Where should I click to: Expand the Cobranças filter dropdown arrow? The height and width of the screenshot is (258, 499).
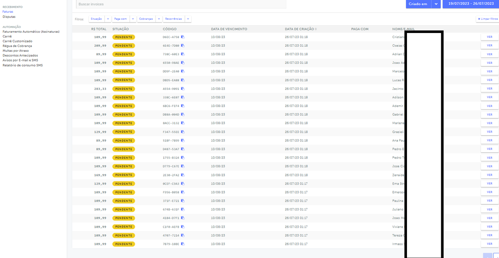coord(159,19)
